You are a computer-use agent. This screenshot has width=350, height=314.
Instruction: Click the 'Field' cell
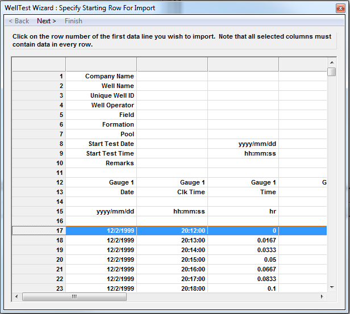101,115
